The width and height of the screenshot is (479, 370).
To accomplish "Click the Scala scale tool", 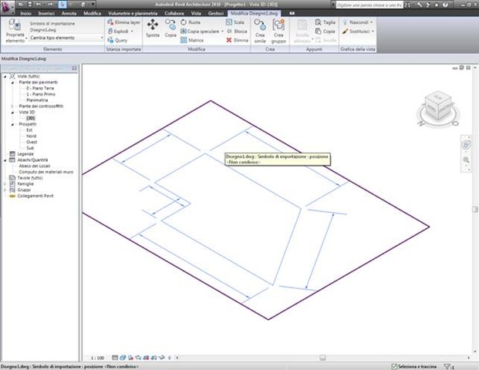I will click(x=234, y=22).
